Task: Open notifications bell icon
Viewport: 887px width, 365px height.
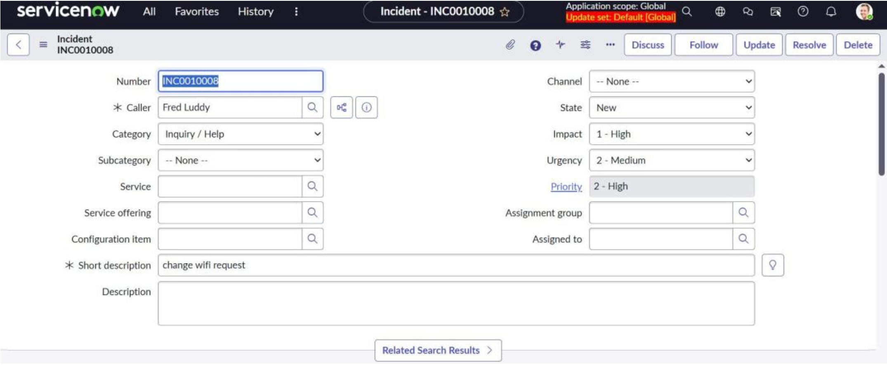Action: coord(831,12)
